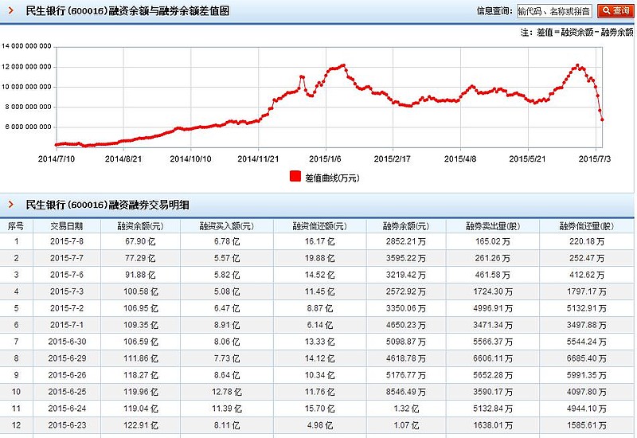Image resolution: width=637 pixels, height=438 pixels.
Task: Click the 6606.11 万 securities sold value
Action: [x=493, y=358]
